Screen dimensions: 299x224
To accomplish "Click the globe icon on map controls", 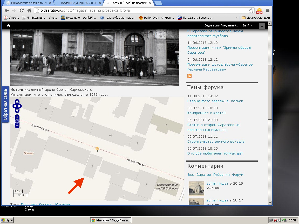I will coord(17,121).
